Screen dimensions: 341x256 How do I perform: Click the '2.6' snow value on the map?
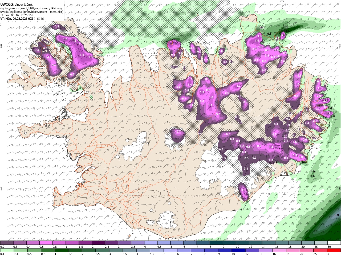tap(325, 101)
